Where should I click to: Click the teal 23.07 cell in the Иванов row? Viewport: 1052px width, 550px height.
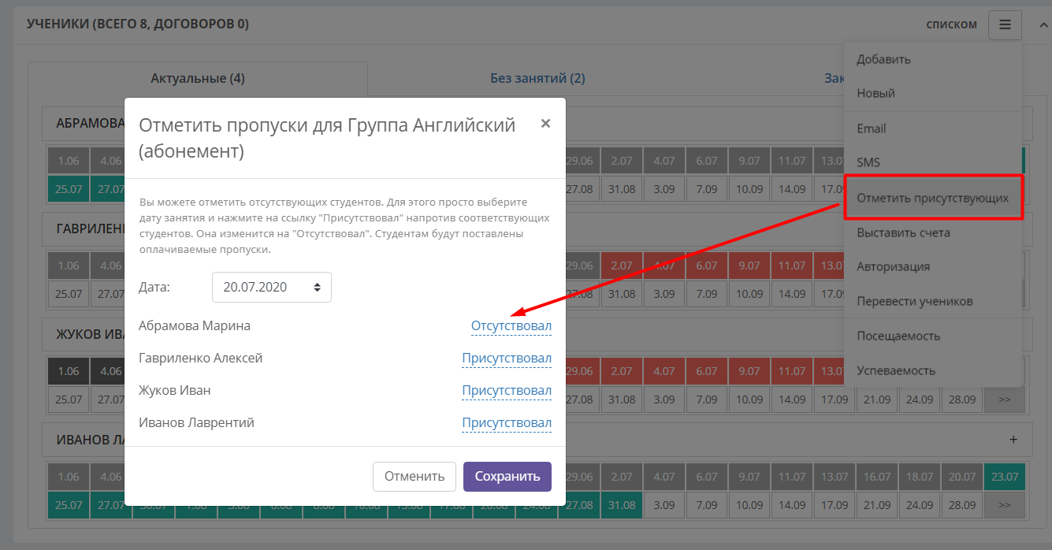click(1004, 477)
